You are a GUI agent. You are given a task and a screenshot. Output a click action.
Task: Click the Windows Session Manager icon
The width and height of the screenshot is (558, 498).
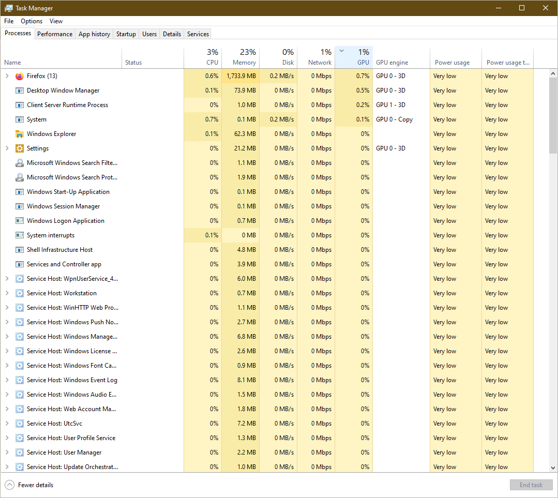20,206
